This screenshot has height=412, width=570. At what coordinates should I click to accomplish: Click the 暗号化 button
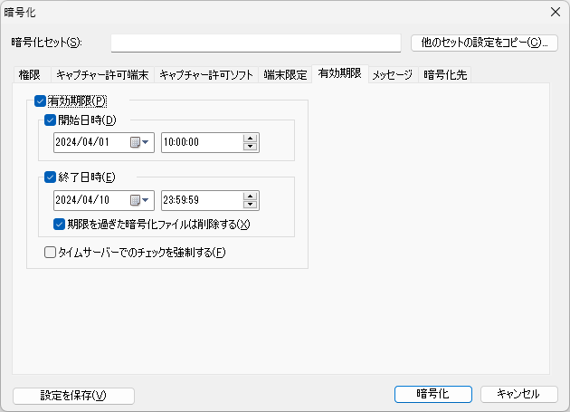coord(433,394)
